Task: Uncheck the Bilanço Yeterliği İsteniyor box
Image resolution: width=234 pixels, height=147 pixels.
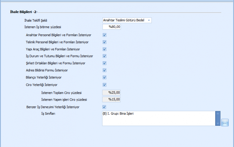Action: click(x=104, y=77)
